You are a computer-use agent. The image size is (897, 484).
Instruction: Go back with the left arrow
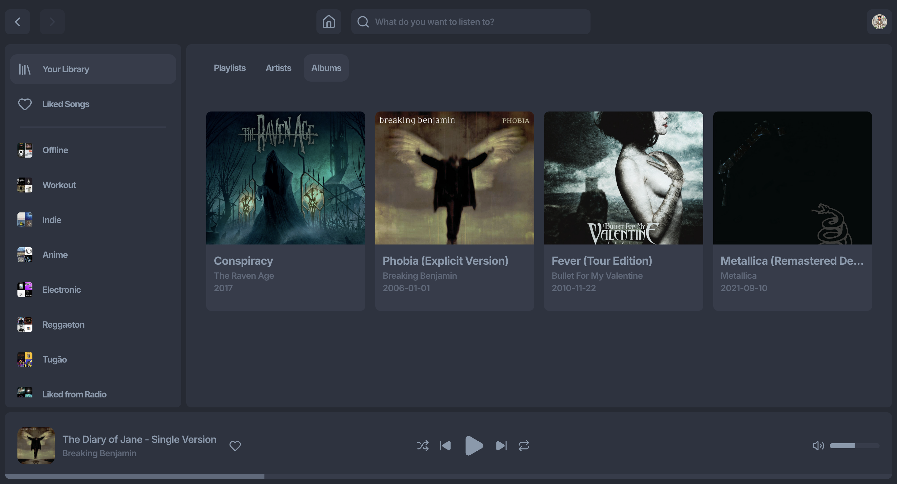[x=17, y=21]
